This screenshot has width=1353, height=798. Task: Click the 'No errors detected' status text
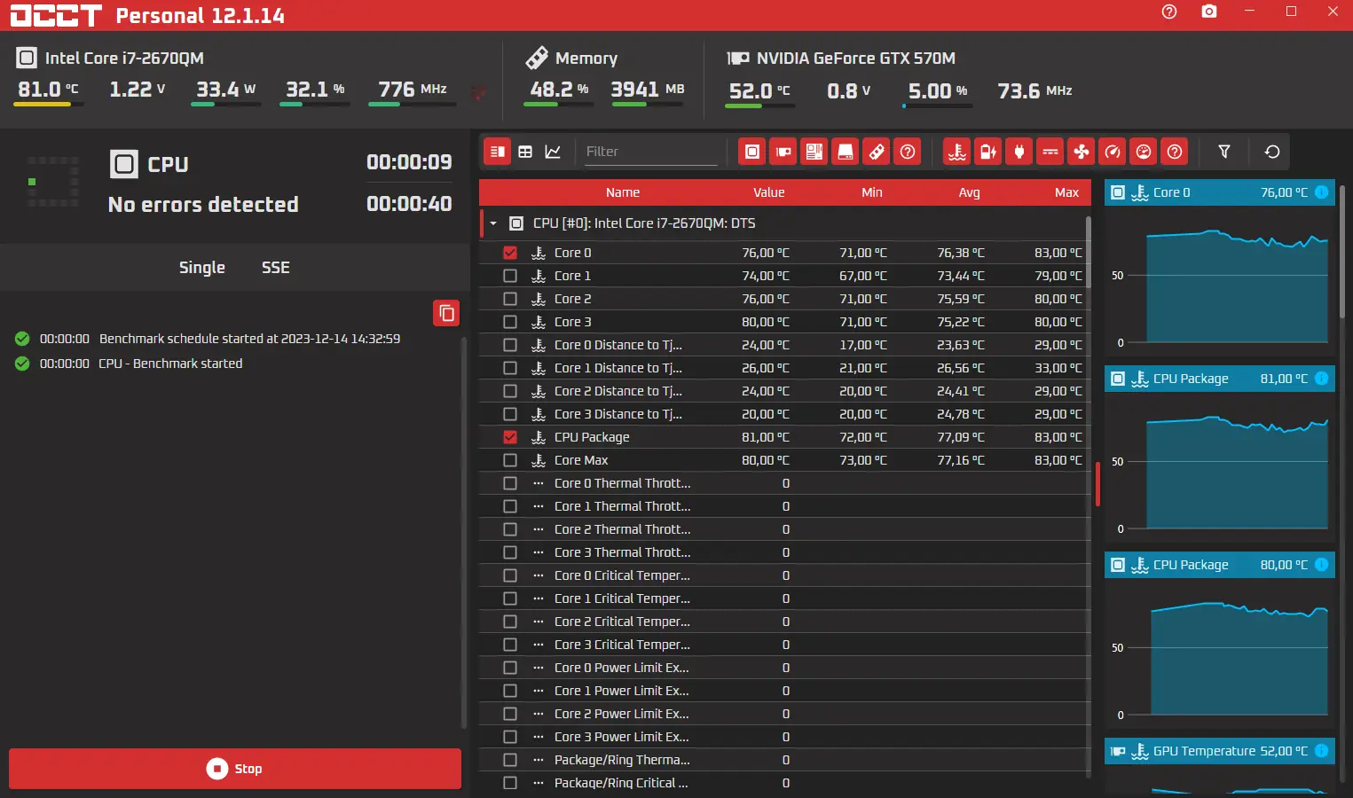click(203, 205)
